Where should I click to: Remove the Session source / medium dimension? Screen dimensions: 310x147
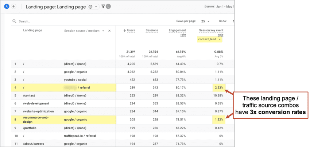pos(109,31)
